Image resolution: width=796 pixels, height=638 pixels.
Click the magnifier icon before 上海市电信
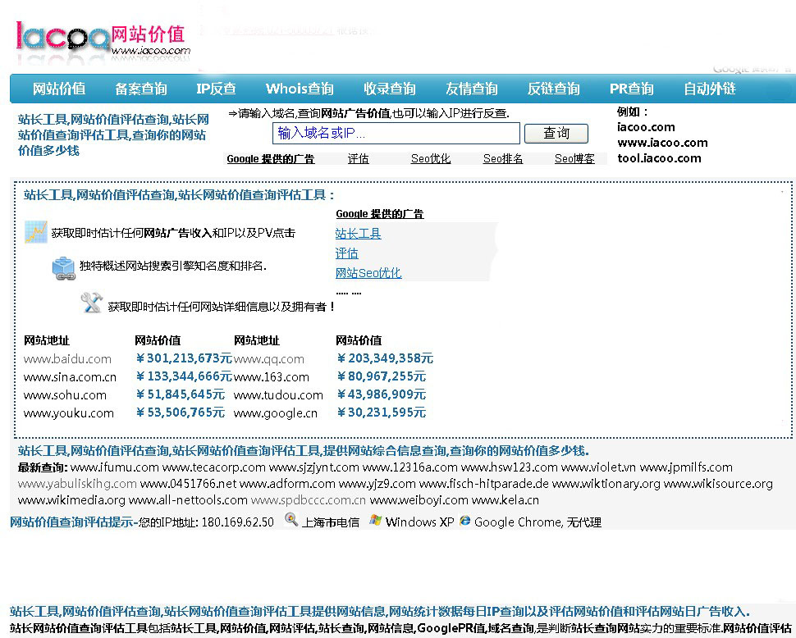pyautogui.click(x=290, y=522)
